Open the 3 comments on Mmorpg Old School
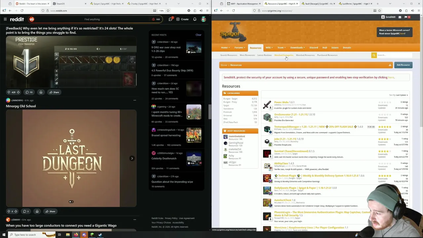The image size is (423, 238). coord(26,211)
